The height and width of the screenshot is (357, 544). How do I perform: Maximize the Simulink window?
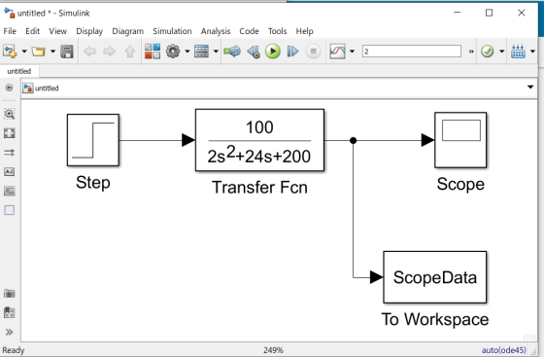(489, 13)
